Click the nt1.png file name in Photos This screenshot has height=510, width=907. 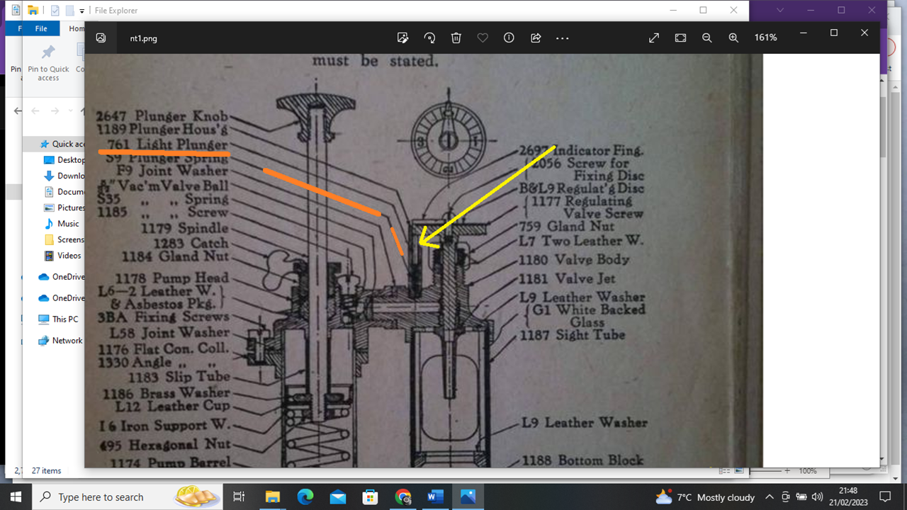click(143, 38)
